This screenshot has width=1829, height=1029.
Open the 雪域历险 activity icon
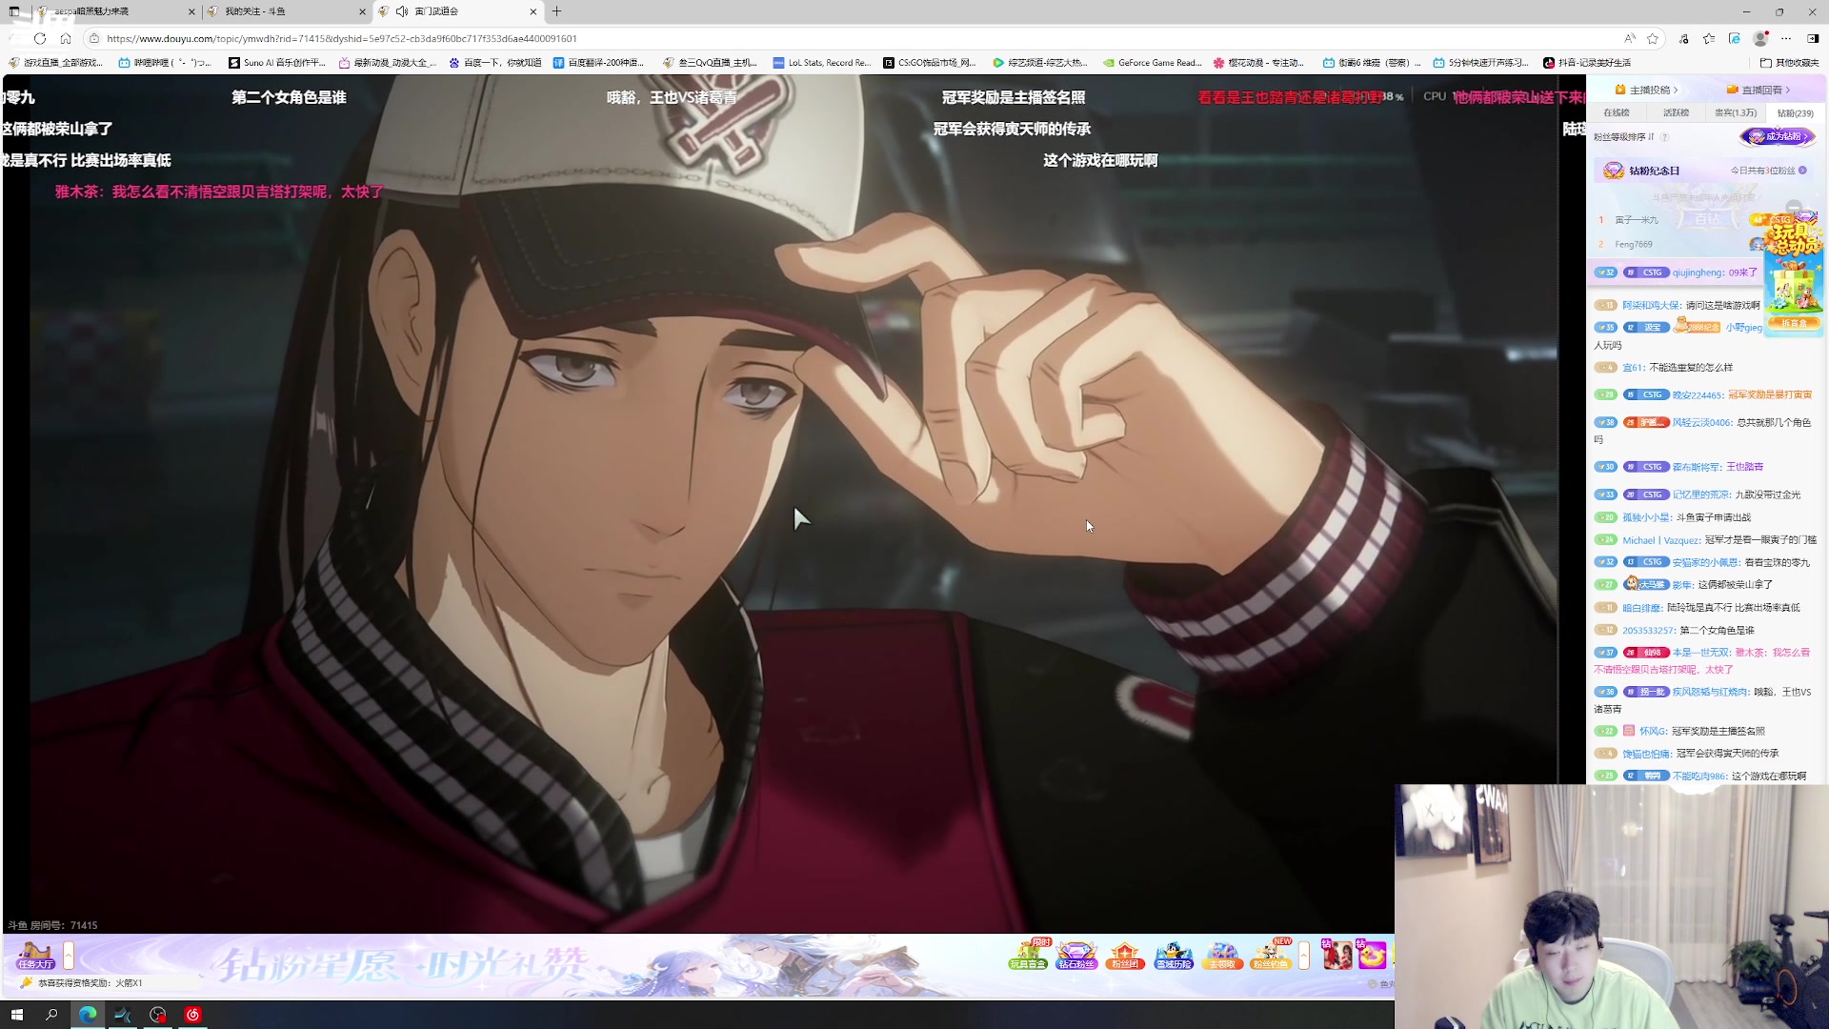click(x=1174, y=955)
